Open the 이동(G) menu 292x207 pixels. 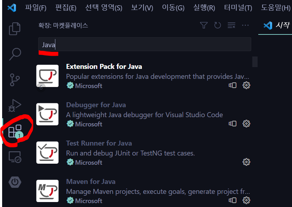[173, 8]
